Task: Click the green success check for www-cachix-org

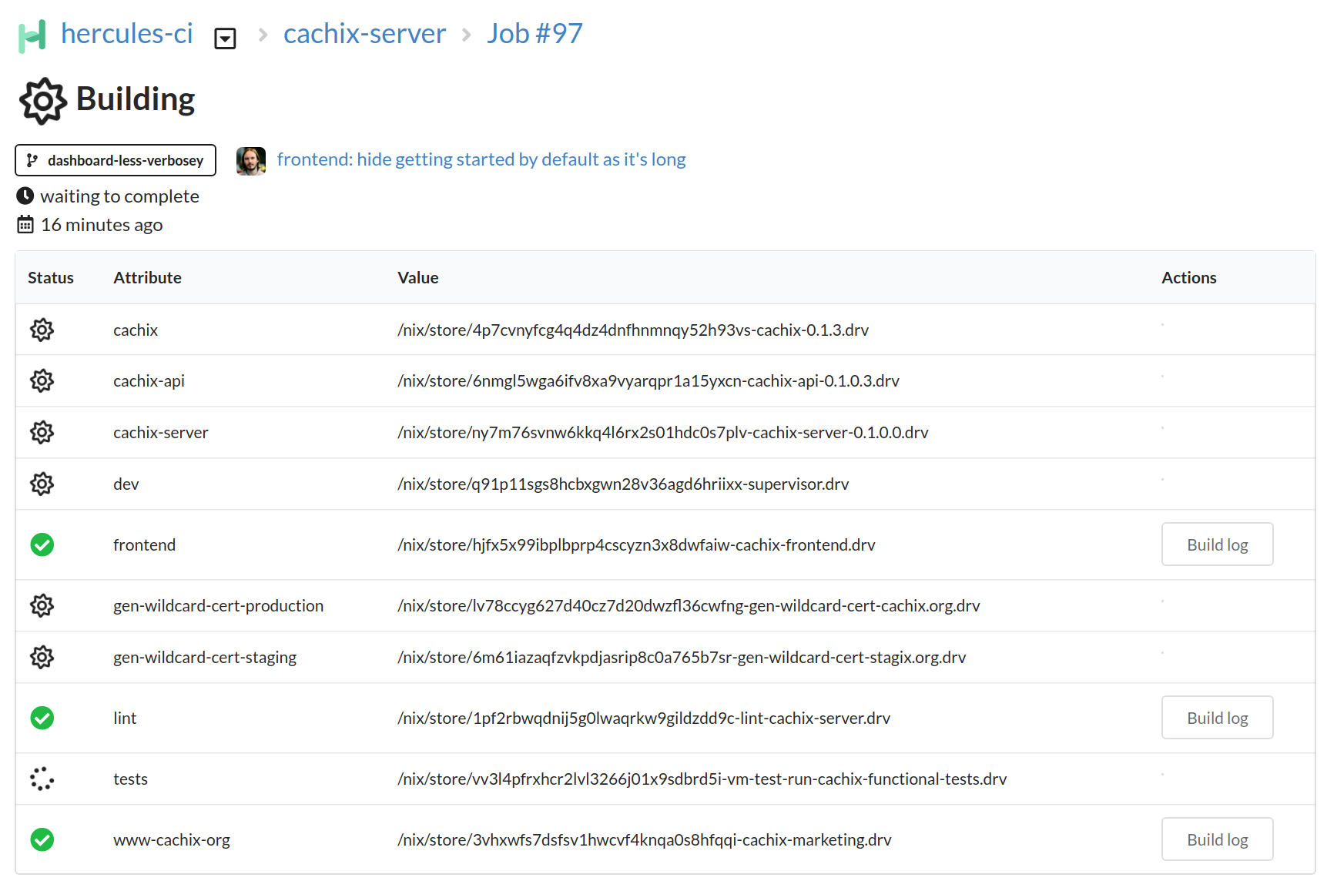Action: click(x=42, y=839)
